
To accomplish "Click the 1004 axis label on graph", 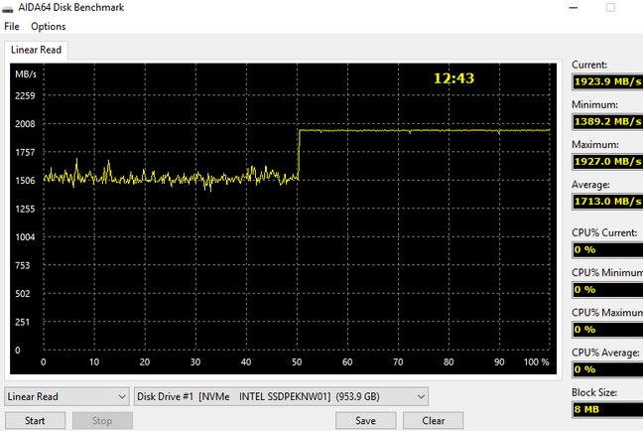I will pyautogui.click(x=25, y=237).
